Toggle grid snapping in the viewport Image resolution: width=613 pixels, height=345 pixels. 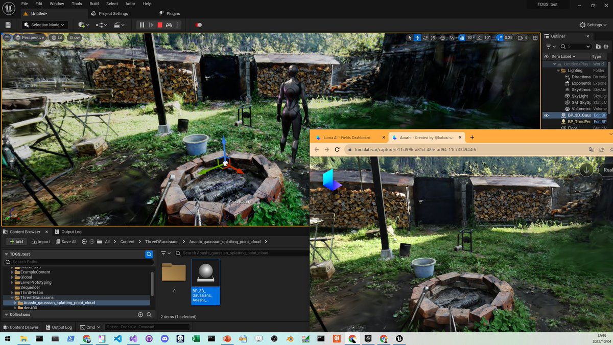[462, 37]
